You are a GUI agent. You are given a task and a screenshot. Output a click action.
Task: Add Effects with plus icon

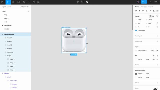(x=157, y=83)
